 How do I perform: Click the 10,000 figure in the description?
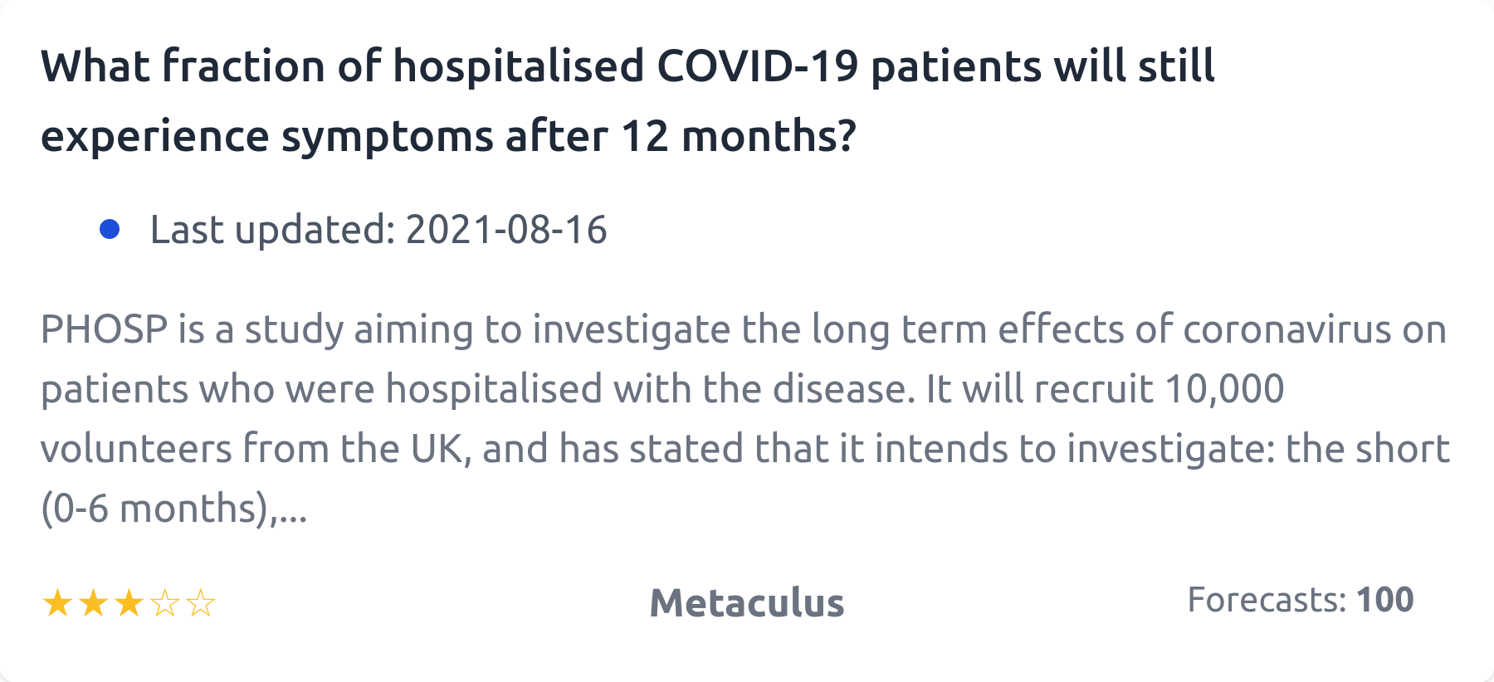tap(1224, 389)
